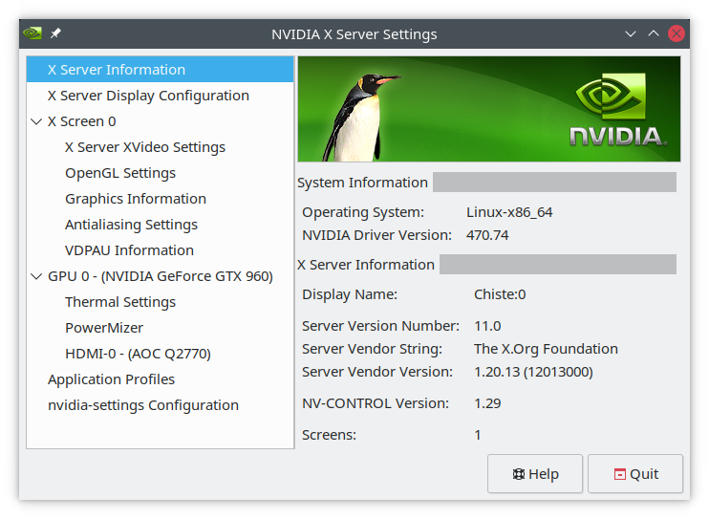Click the Server Version Number label
The width and height of the screenshot is (709, 519).
380,326
